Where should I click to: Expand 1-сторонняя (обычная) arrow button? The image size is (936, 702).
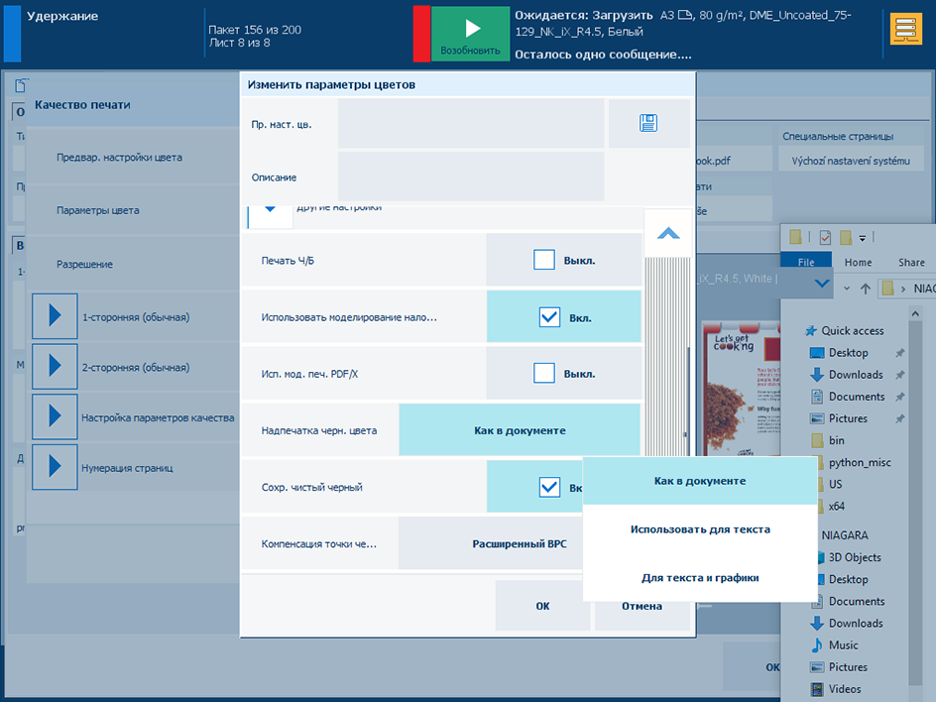[55, 315]
